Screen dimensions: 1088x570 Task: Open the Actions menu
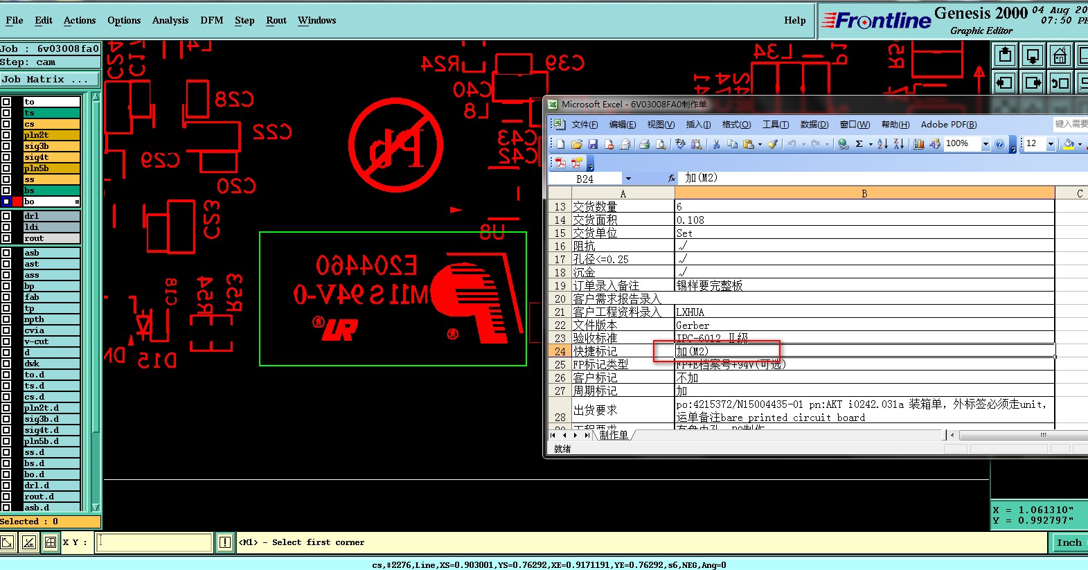click(80, 20)
